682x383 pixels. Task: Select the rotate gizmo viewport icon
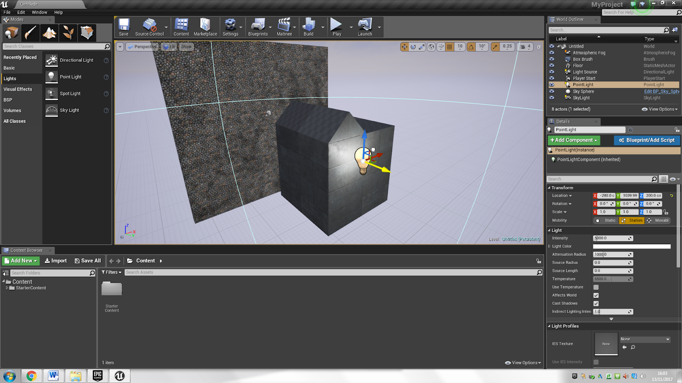point(413,47)
